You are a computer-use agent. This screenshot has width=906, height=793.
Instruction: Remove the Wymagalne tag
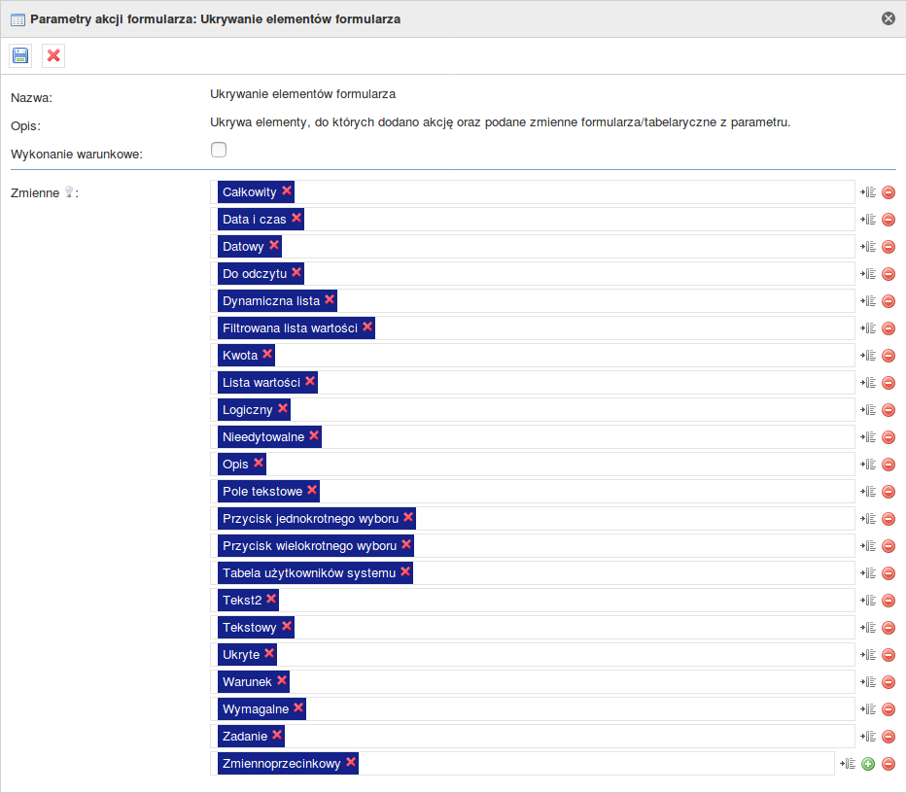click(298, 707)
